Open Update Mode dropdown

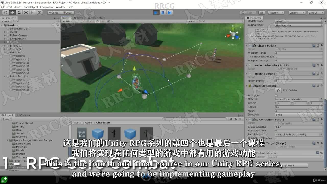tap(299, 21)
